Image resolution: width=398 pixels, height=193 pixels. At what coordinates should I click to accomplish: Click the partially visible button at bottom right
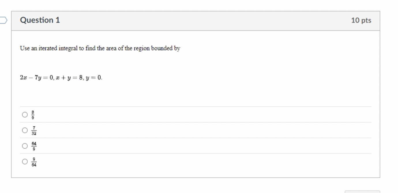362,192
